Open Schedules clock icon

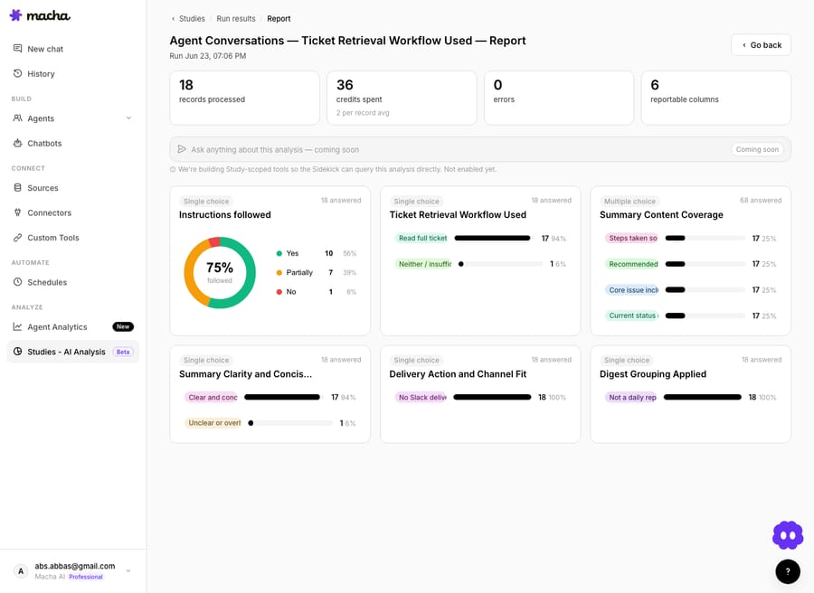click(18, 282)
